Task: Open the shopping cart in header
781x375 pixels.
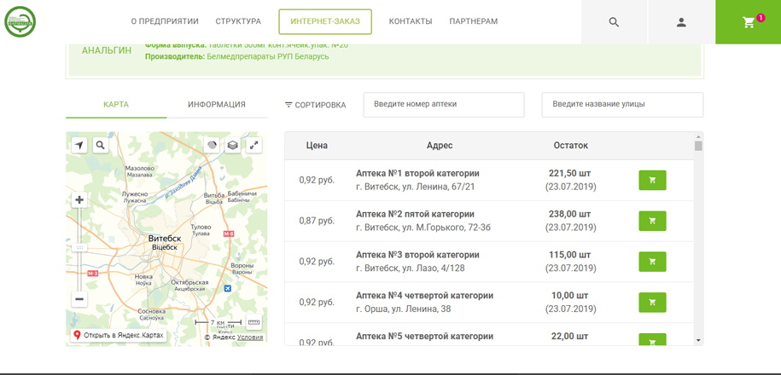Action: [749, 22]
